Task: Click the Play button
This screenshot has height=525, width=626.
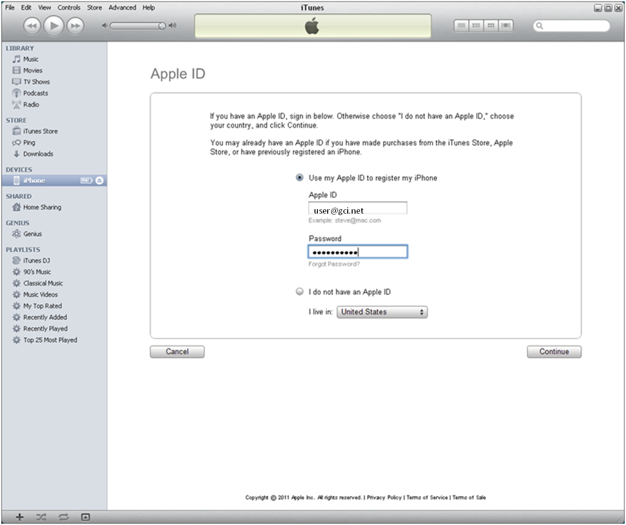Action: [54, 26]
